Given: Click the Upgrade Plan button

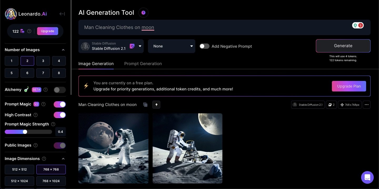Looking at the screenshot, I should coord(349,86).
